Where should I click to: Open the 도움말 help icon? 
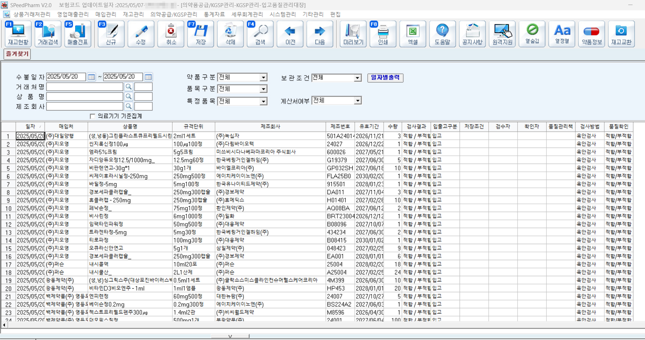[x=442, y=34]
